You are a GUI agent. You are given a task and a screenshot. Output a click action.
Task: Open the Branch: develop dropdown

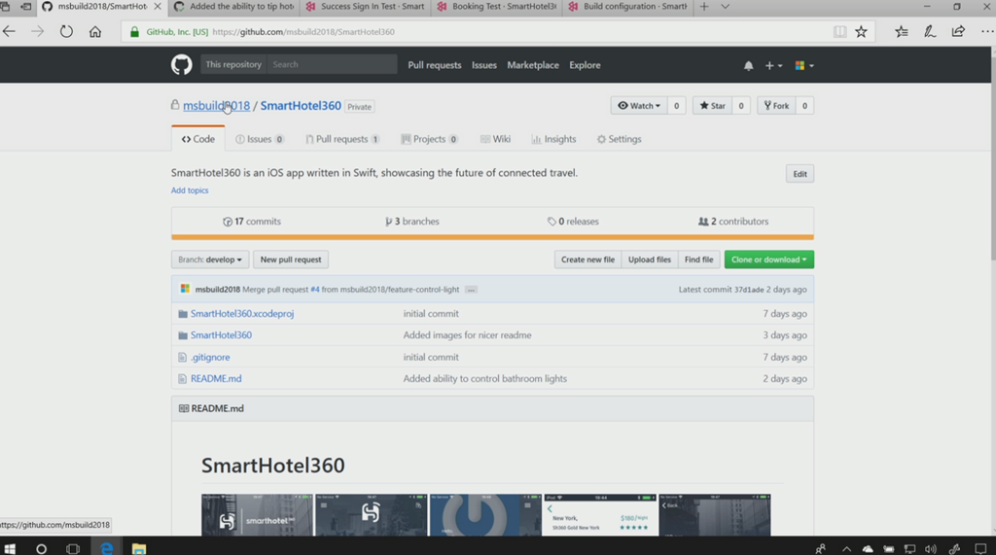point(210,260)
